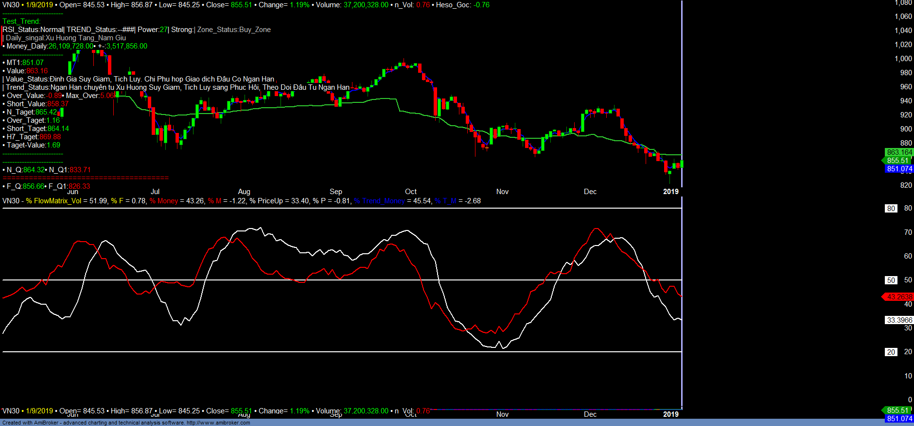Click the % FlowMatrix_Vol indicator title
This screenshot has height=426, width=914.
coord(54,201)
